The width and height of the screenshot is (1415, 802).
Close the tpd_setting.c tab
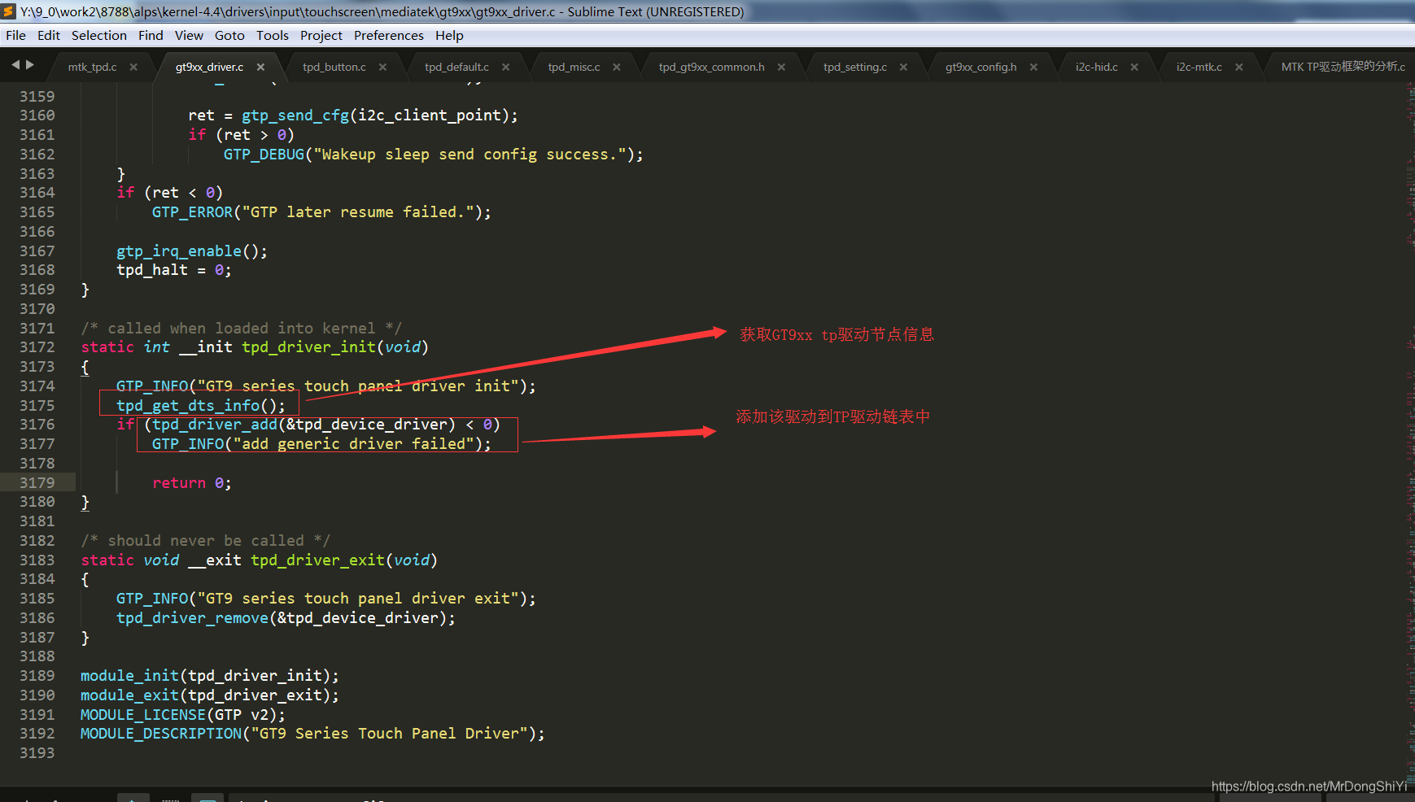click(903, 67)
